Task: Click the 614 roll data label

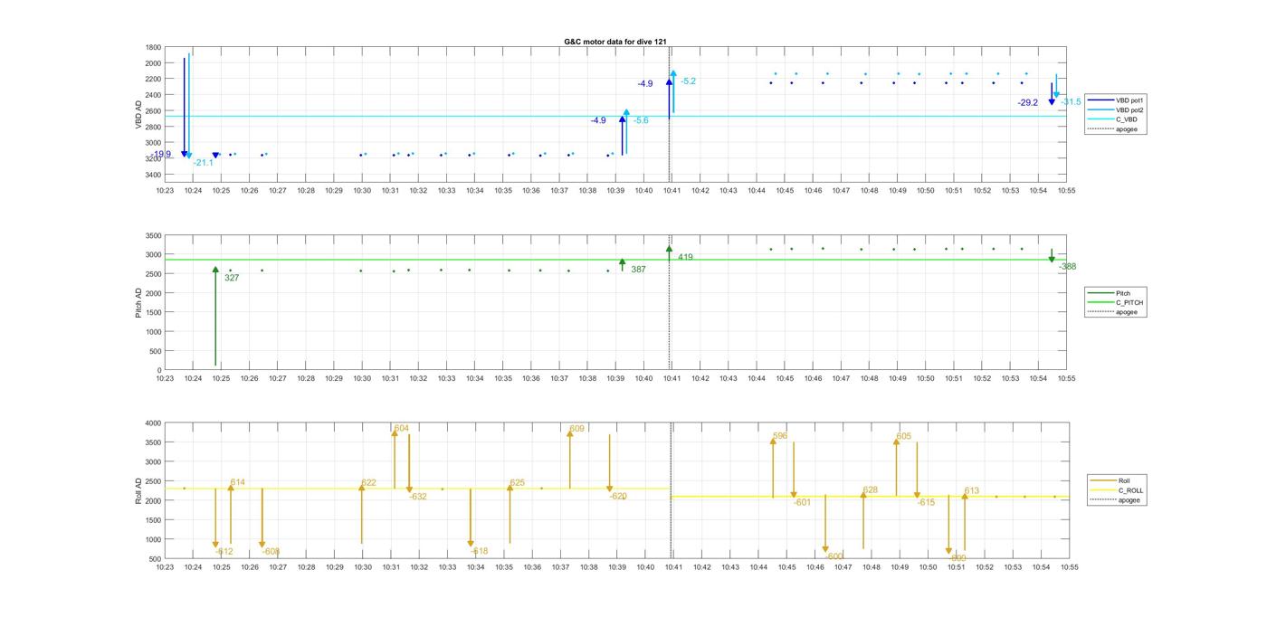Action: tap(237, 482)
